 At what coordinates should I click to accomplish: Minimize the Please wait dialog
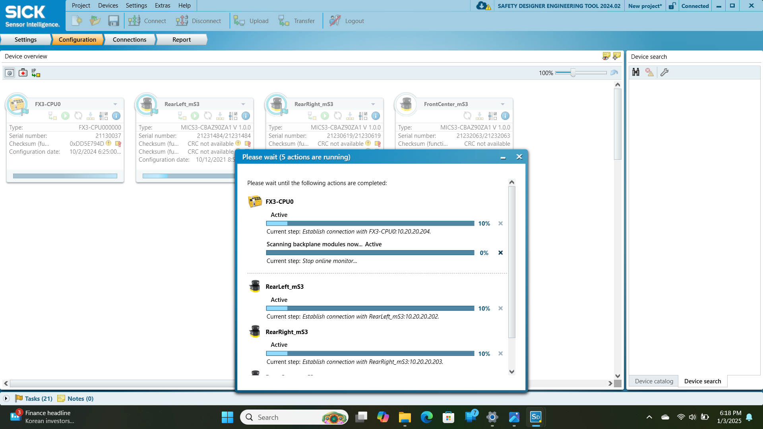pos(503,157)
